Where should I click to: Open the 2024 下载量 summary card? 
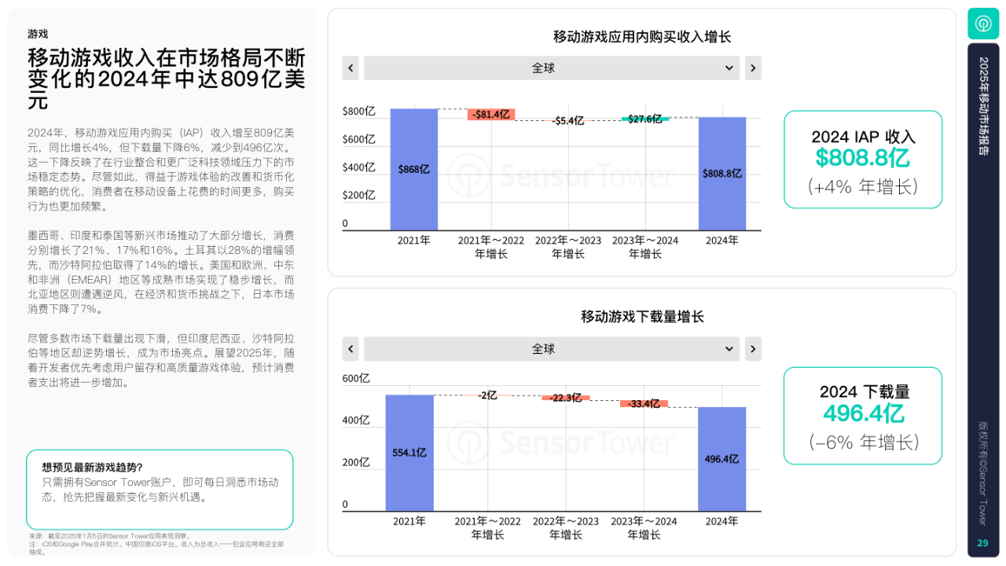click(x=862, y=416)
